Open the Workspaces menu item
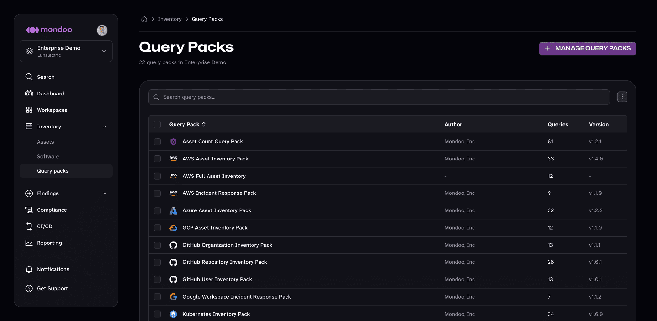This screenshot has width=657, height=321. point(52,110)
